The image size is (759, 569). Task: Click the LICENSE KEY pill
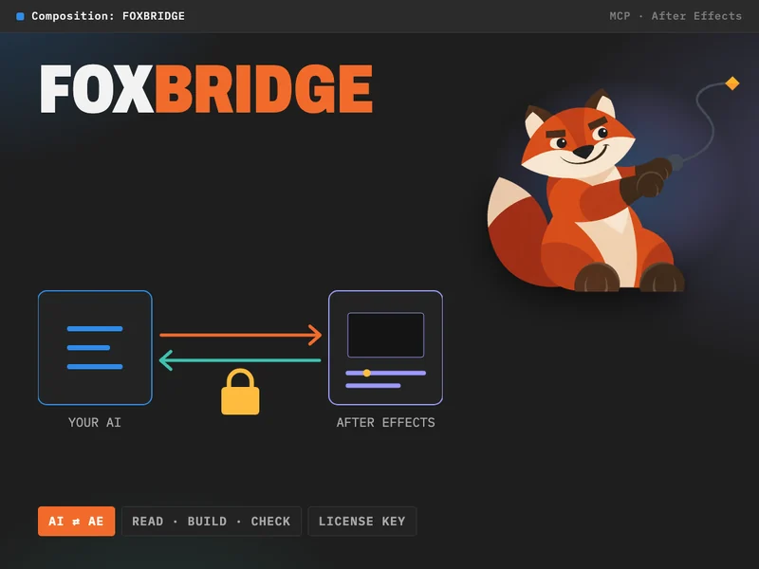[x=362, y=521]
